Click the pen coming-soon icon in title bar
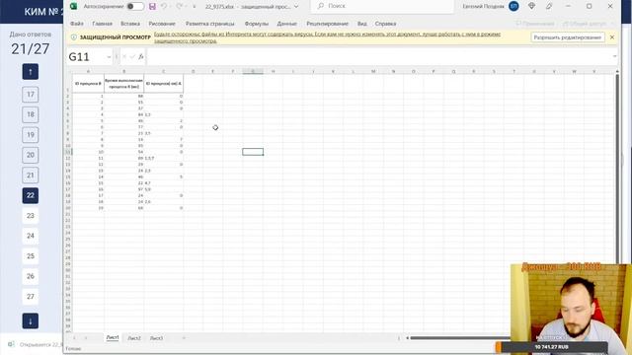Image resolution: width=632 pixels, height=355 pixels. [549, 6]
